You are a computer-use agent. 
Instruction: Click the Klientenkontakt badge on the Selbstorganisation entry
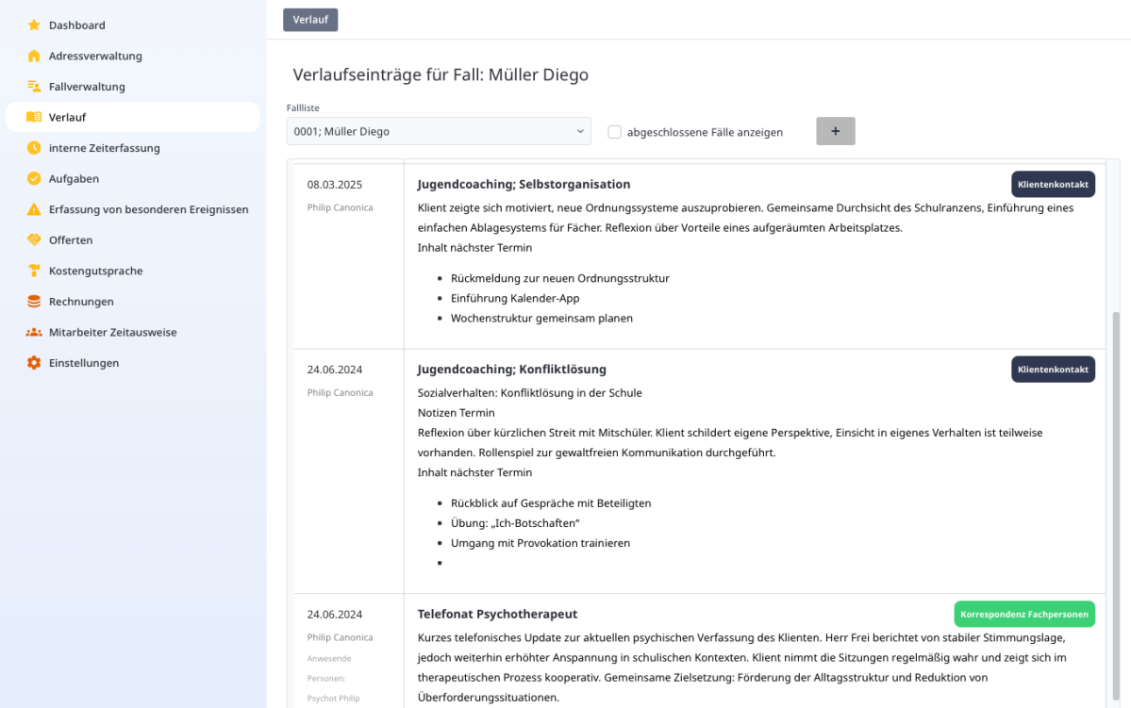[1053, 184]
